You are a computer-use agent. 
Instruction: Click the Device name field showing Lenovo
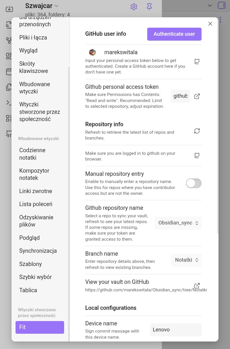pyautogui.click(x=176, y=330)
